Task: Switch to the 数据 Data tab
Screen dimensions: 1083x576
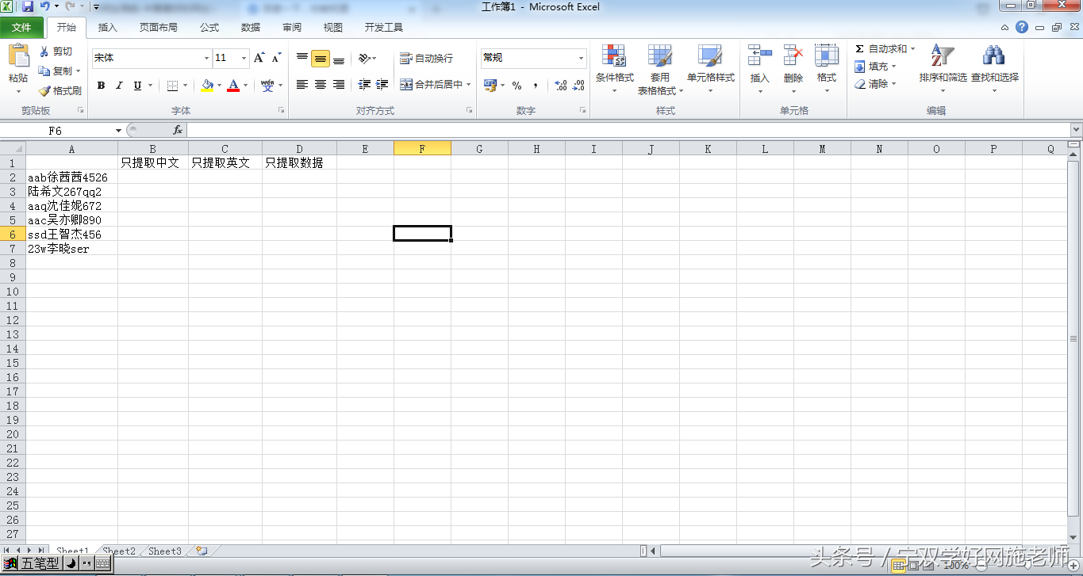Action: click(251, 28)
